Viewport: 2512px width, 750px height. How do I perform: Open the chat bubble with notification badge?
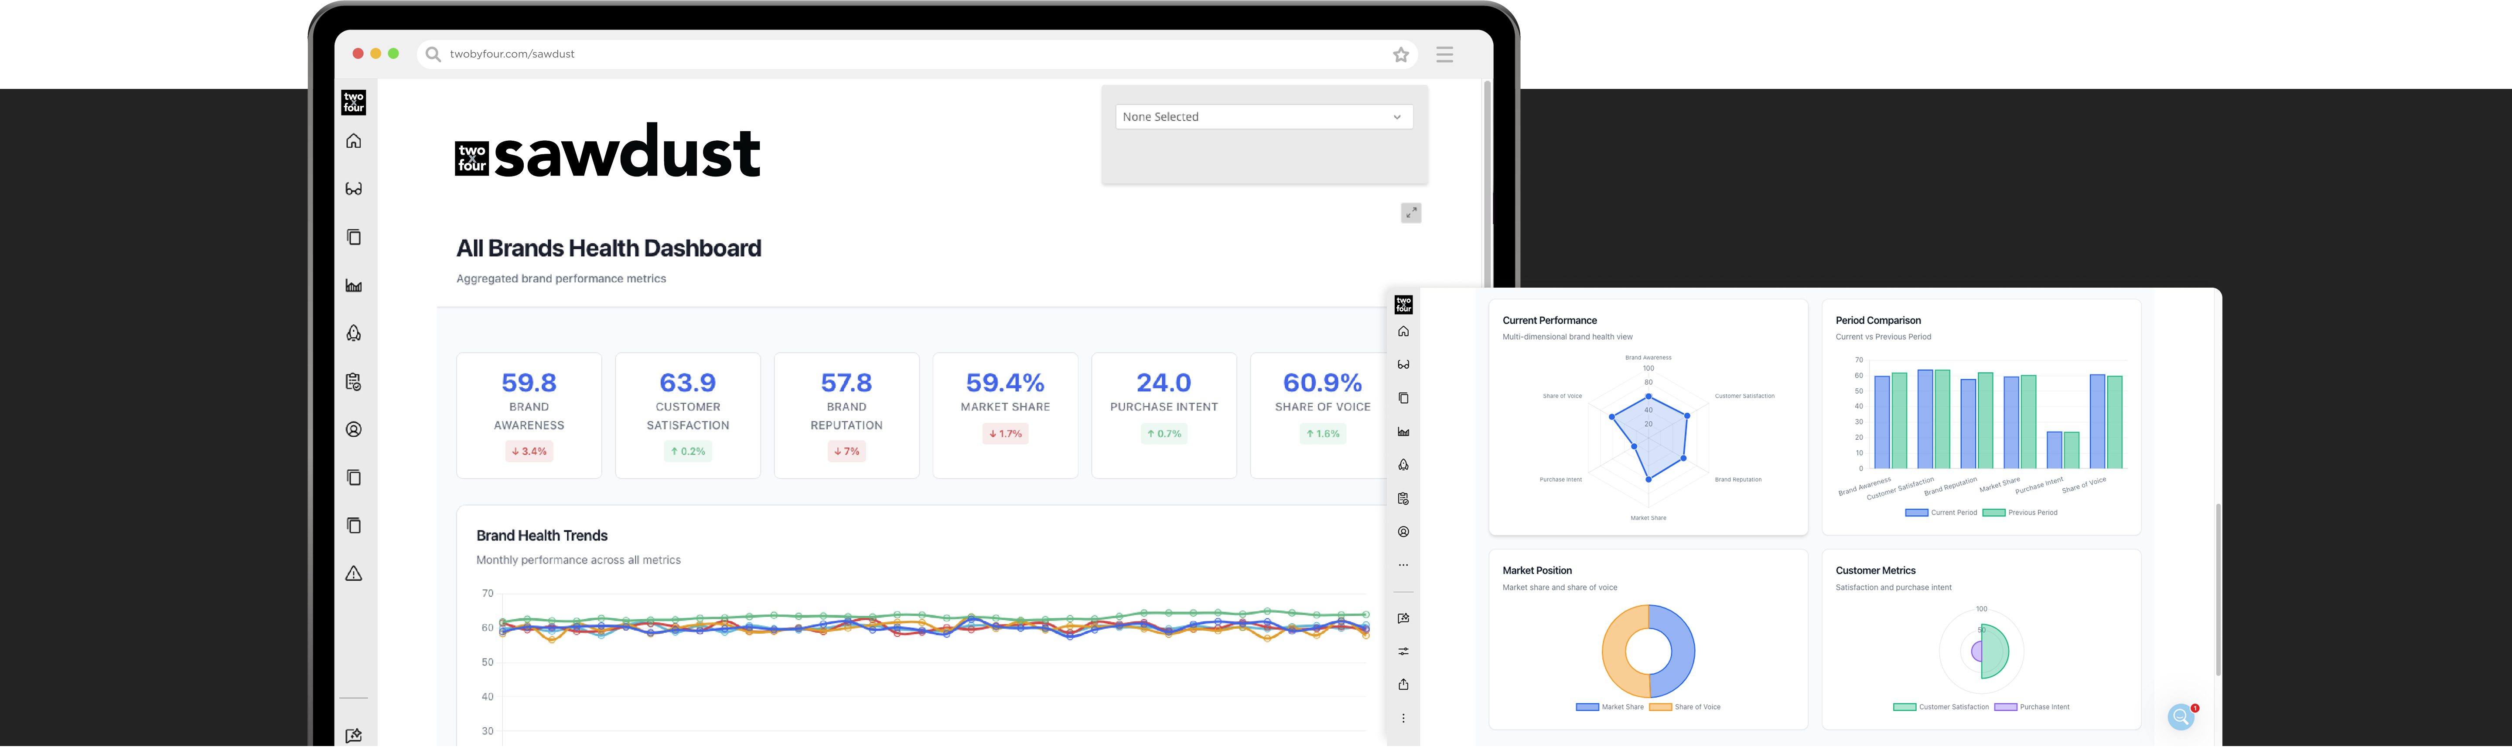[2181, 718]
